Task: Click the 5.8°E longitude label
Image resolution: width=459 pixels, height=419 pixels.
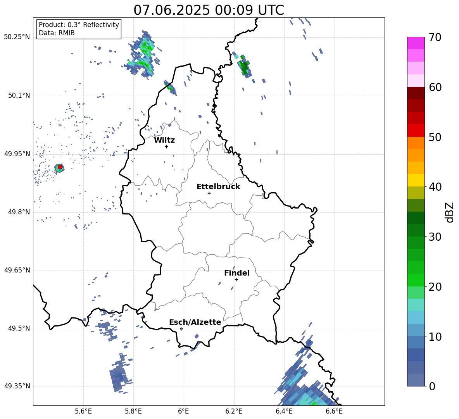Action: pos(133,411)
